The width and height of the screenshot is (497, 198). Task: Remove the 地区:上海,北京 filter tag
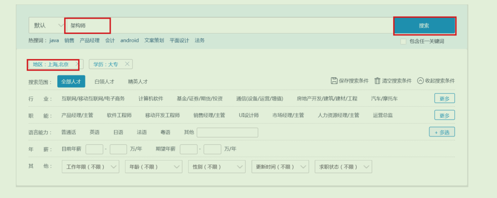pyautogui.click(x=77, y=64)
